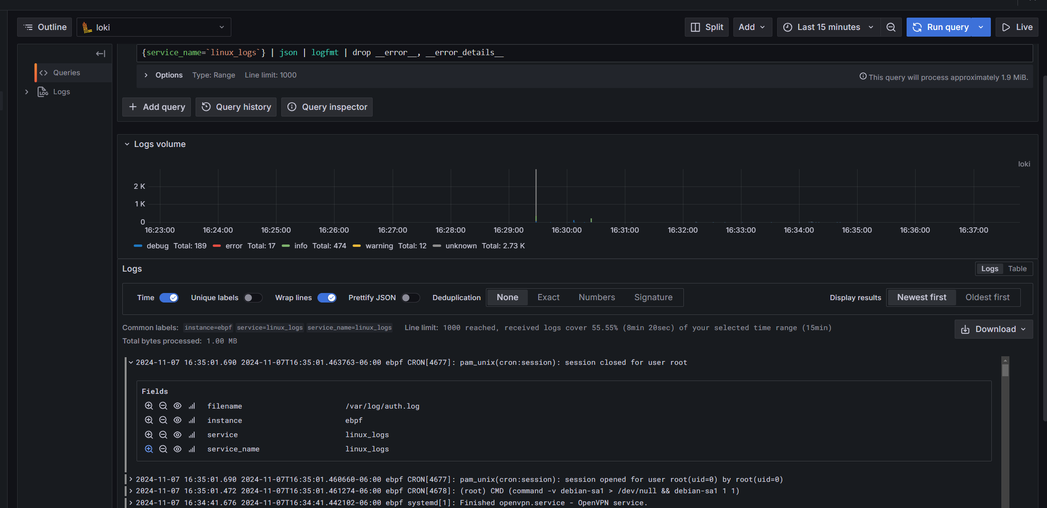Open the loki data source dropdown
Image resolution: width=1047 pixels, height=508 pixels.
[x=154, y=27]
